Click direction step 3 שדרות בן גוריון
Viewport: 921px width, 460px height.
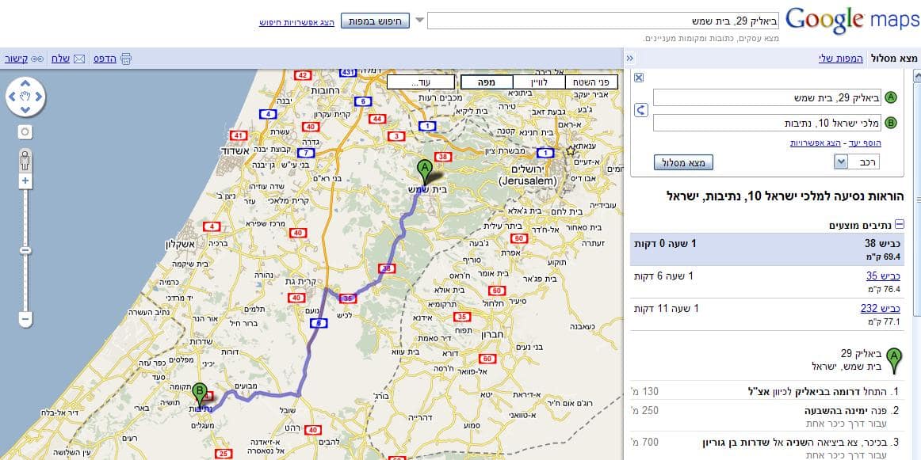[x=767, y=447]
